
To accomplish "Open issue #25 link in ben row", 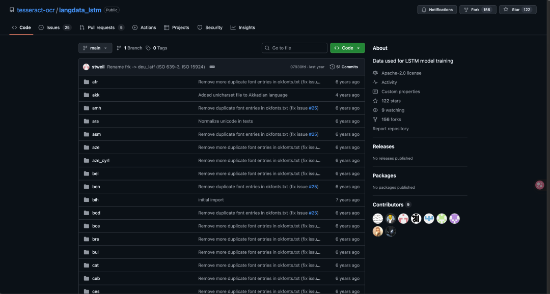I will [x=313, y=187].
